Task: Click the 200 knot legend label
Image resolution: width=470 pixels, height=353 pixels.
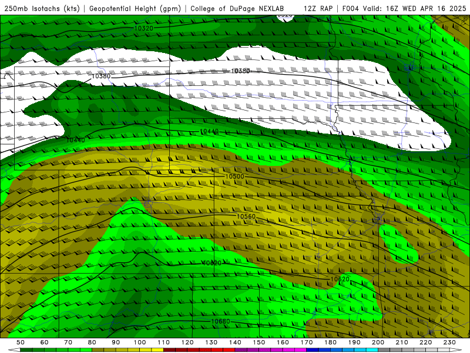Action: point(378,342)
